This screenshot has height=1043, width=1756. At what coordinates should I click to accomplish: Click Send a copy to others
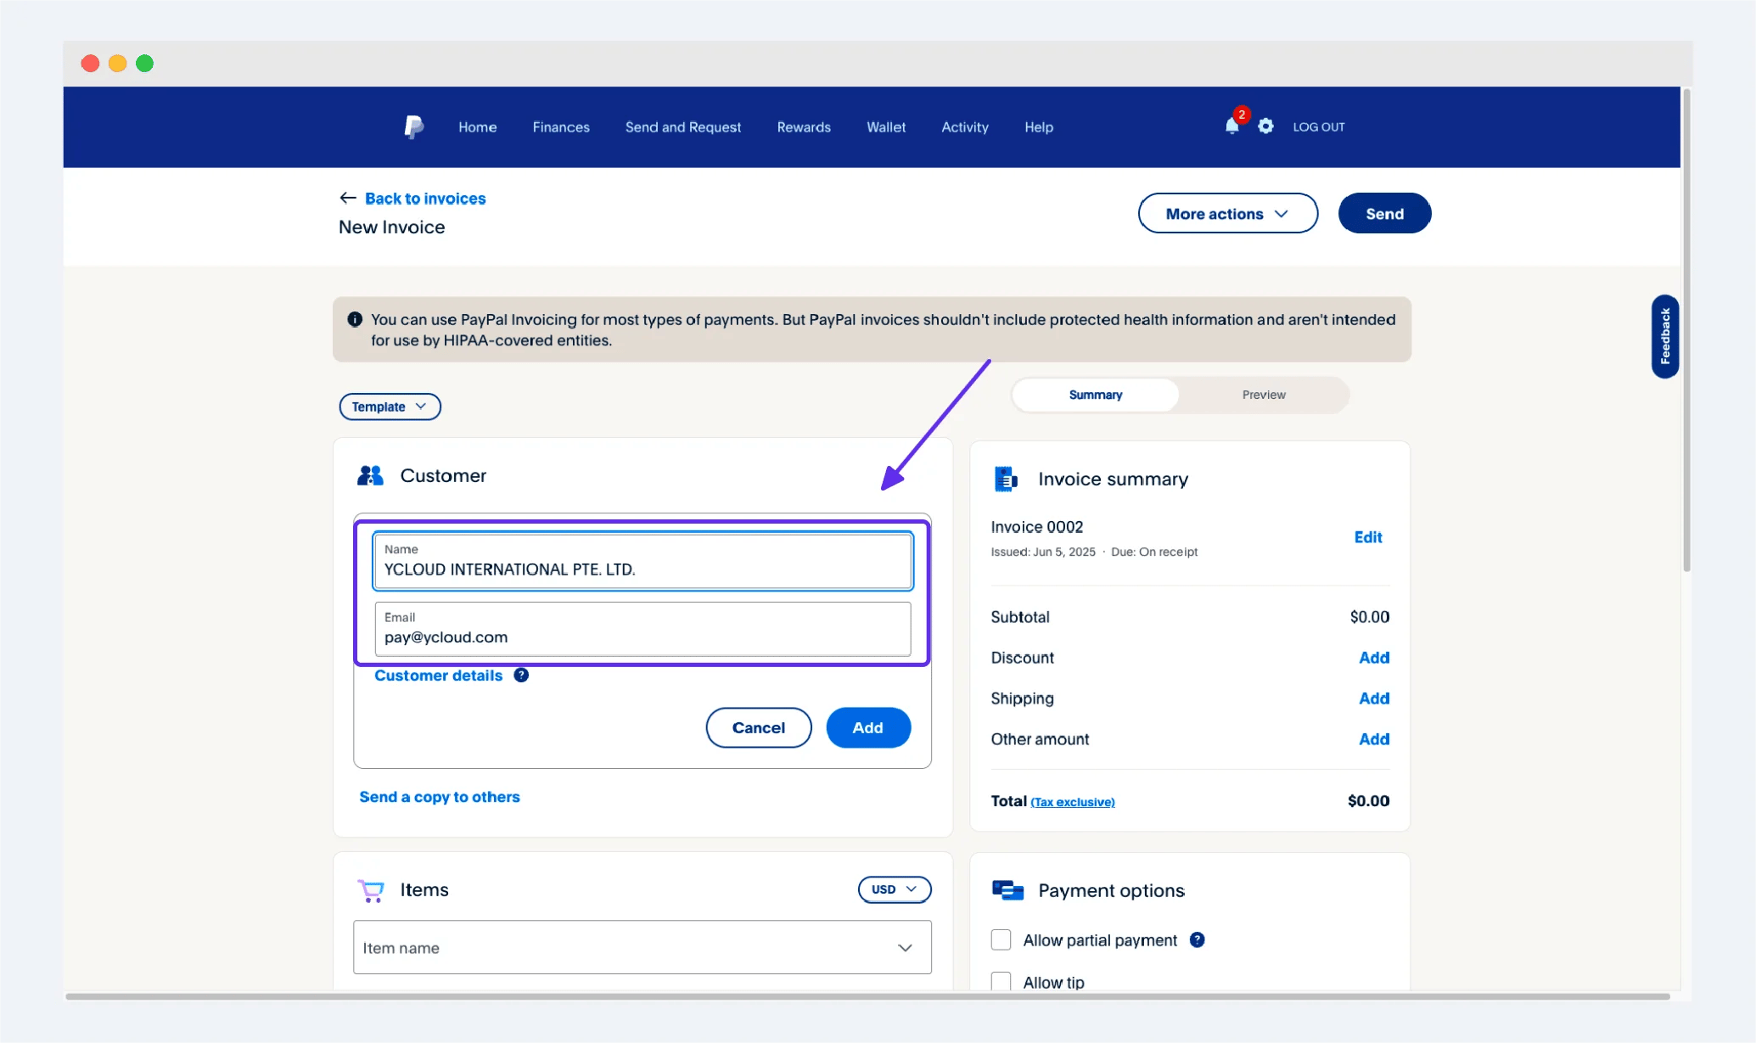(440, 797)
